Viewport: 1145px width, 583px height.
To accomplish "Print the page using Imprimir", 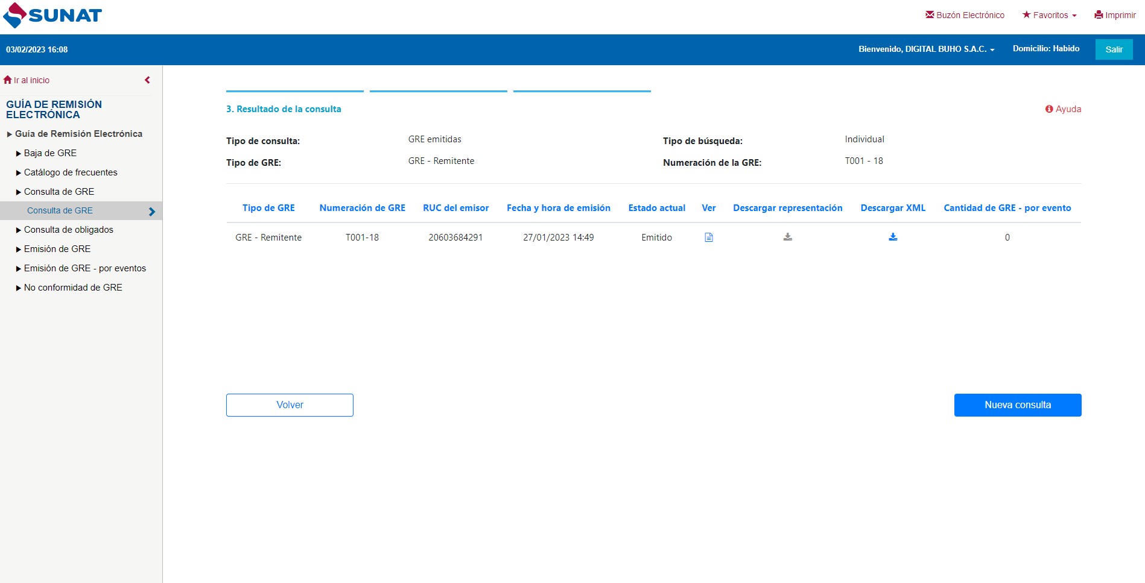I will point(1115,15).
